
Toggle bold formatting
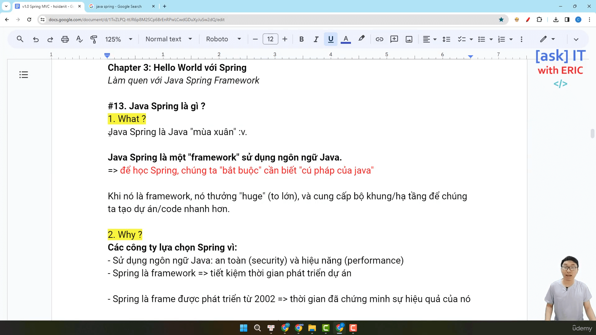pos(301,39)
